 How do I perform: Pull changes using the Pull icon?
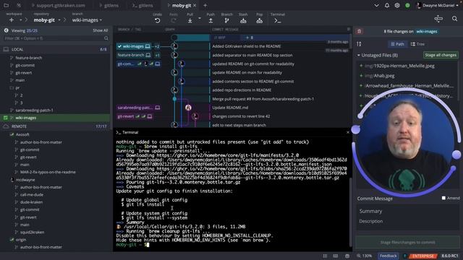pyautogui.click(x=190, y=21)
